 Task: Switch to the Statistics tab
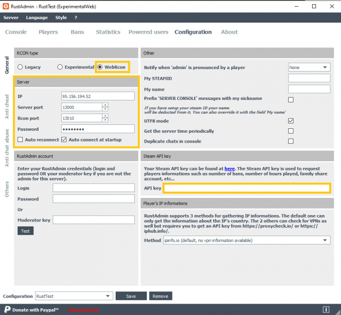coord(108,32)
